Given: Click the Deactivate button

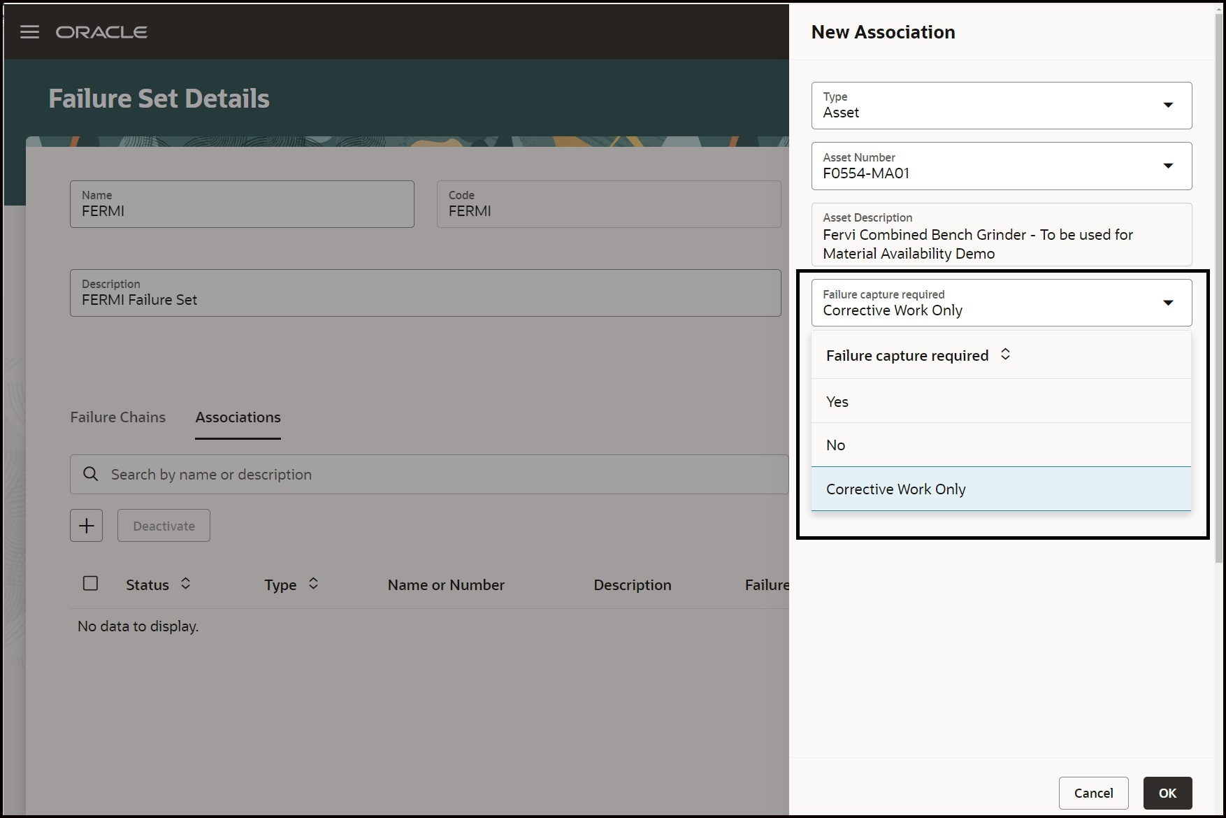Looking at the screenshot, I should [164, 526].
